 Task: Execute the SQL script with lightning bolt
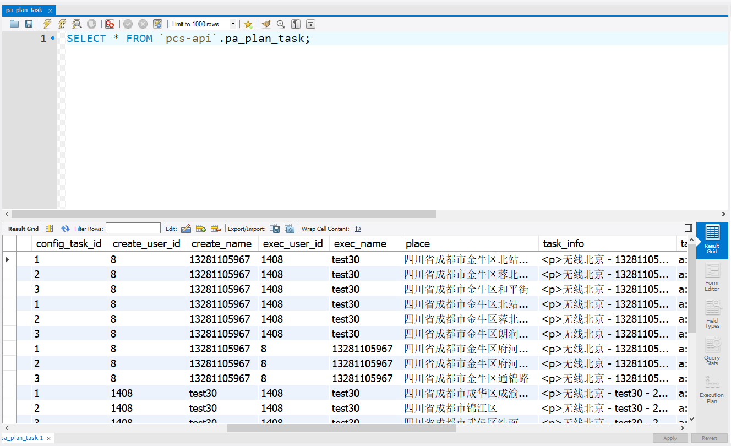[47, 24]
